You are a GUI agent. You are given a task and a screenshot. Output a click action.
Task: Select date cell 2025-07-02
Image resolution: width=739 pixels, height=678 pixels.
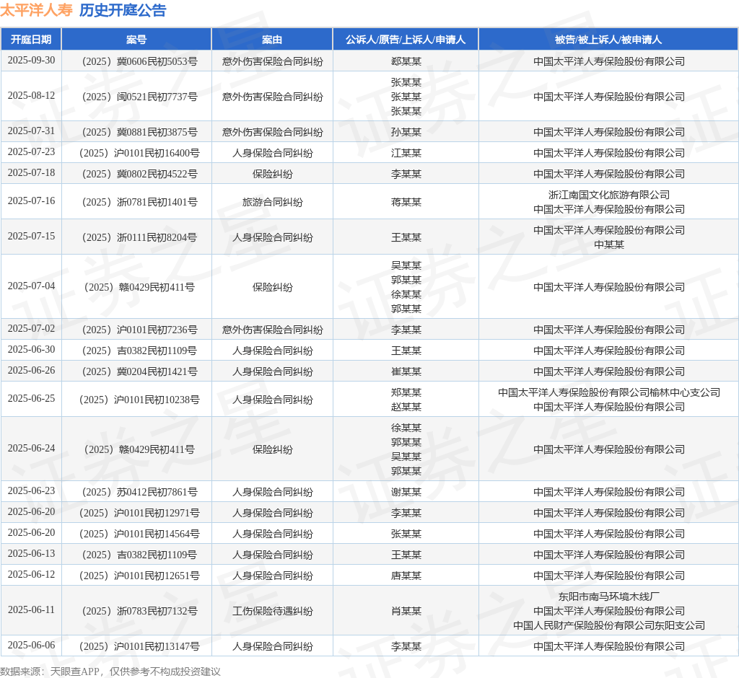click(31, 328)
